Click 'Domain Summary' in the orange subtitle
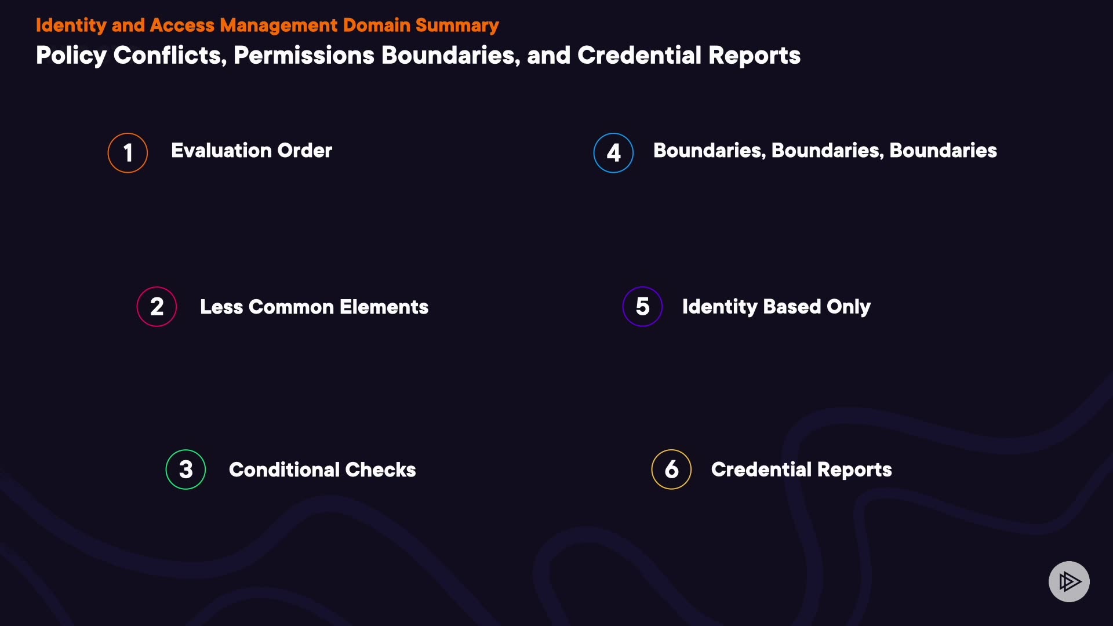Image resolution: width=1113 pixels, height=626 pixels. coord(421,26)
